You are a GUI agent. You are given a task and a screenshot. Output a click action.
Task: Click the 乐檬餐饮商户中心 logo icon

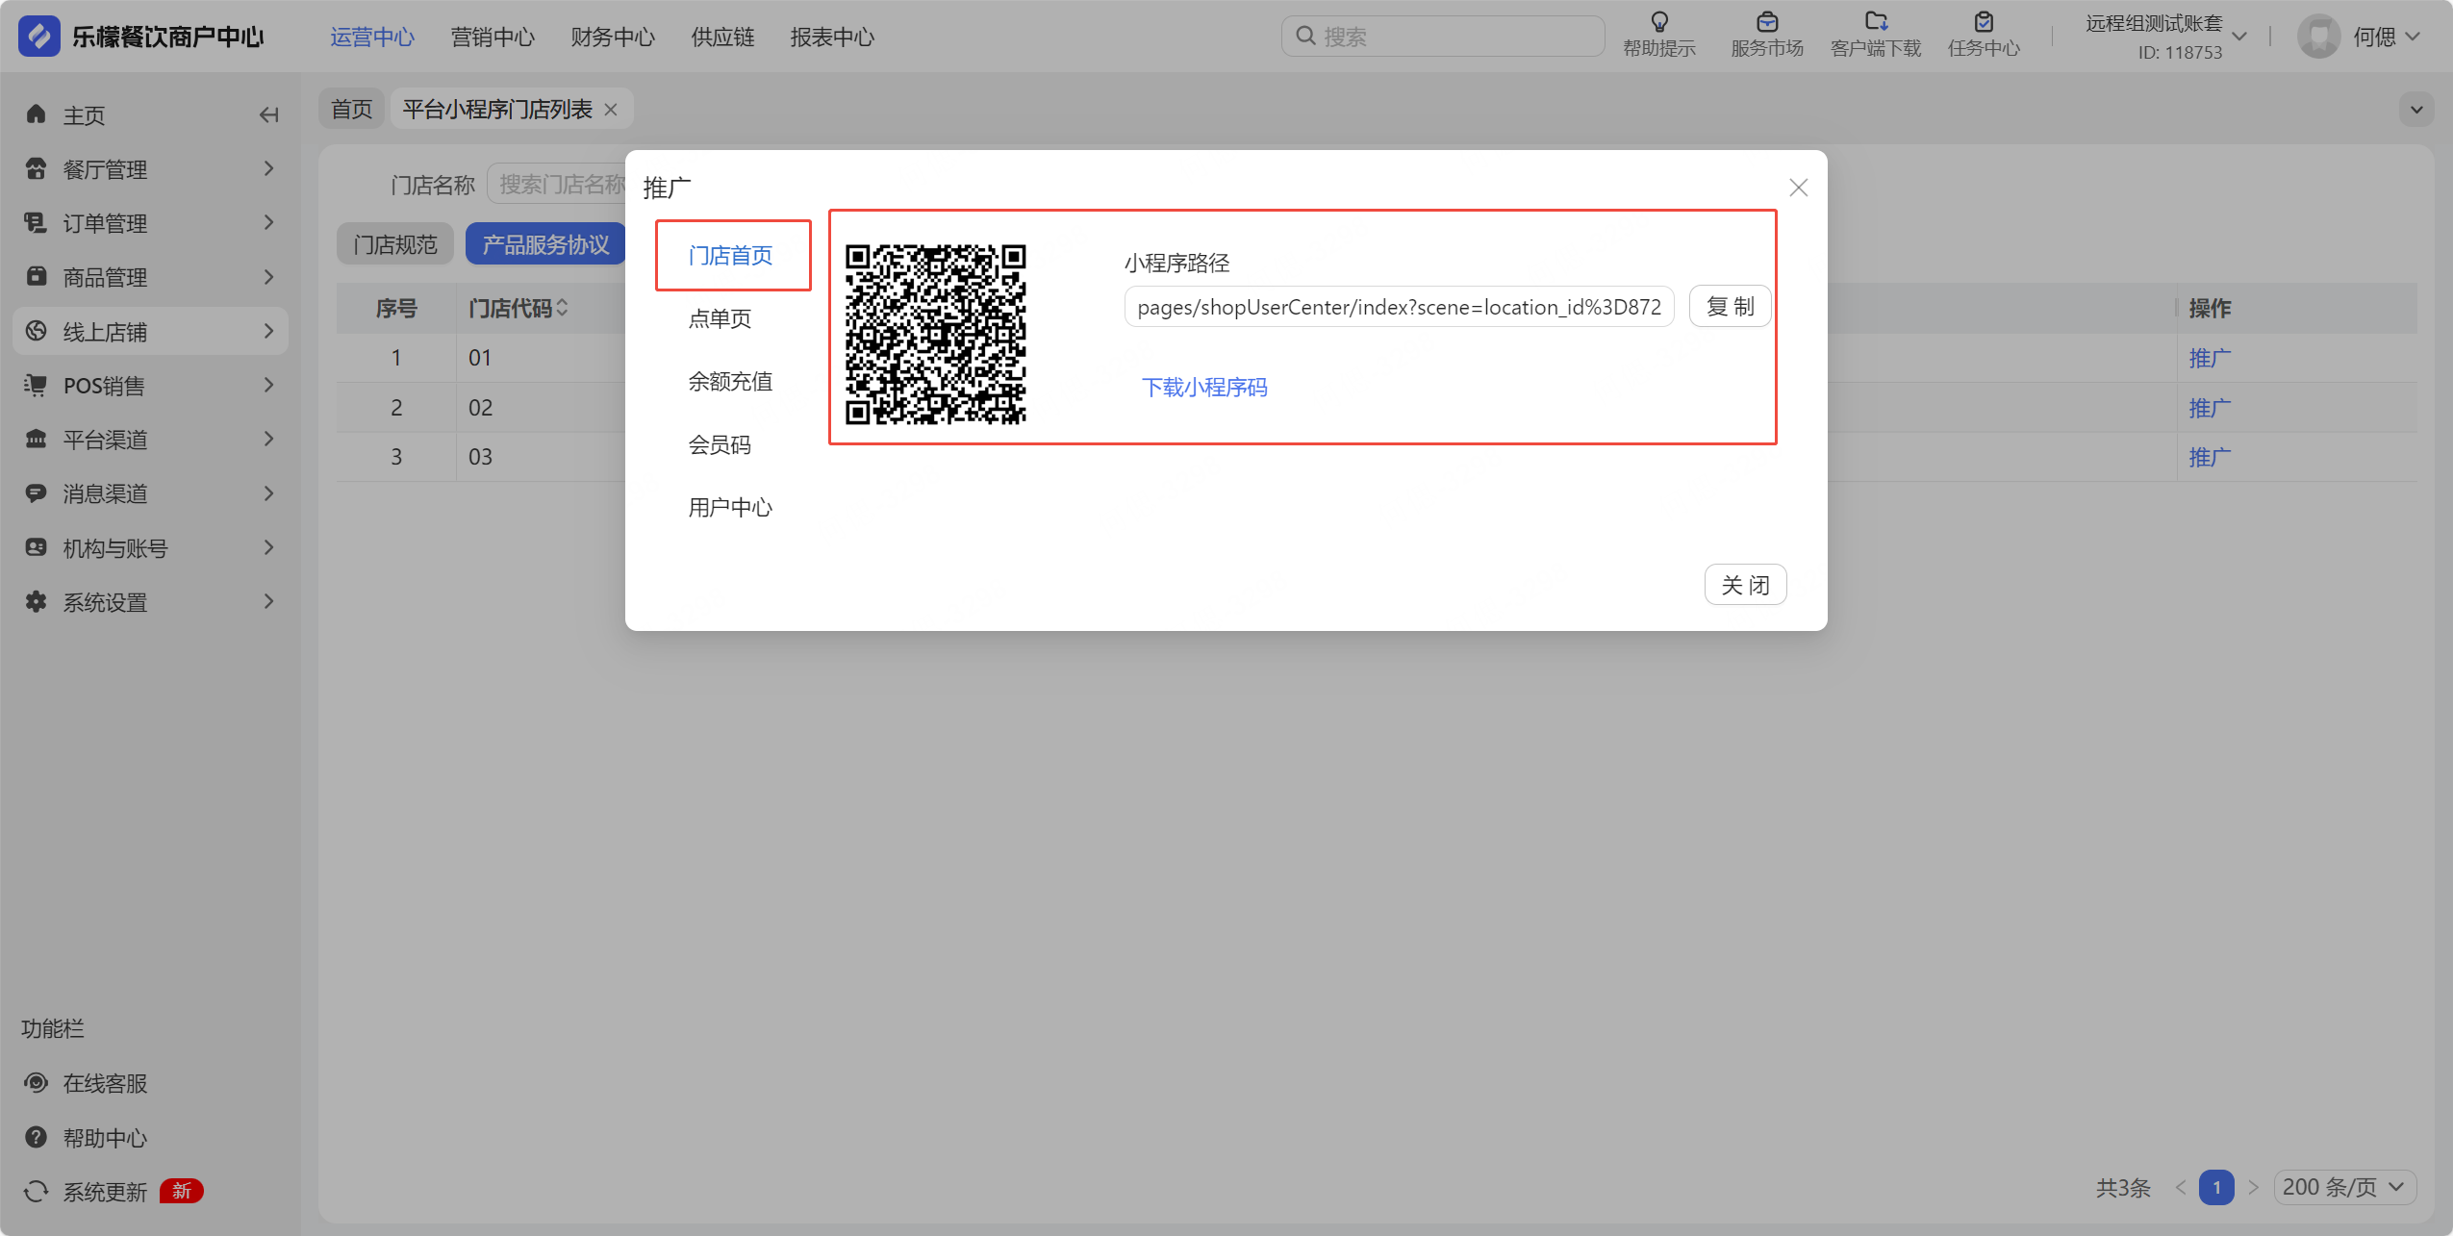coord(38,37)
